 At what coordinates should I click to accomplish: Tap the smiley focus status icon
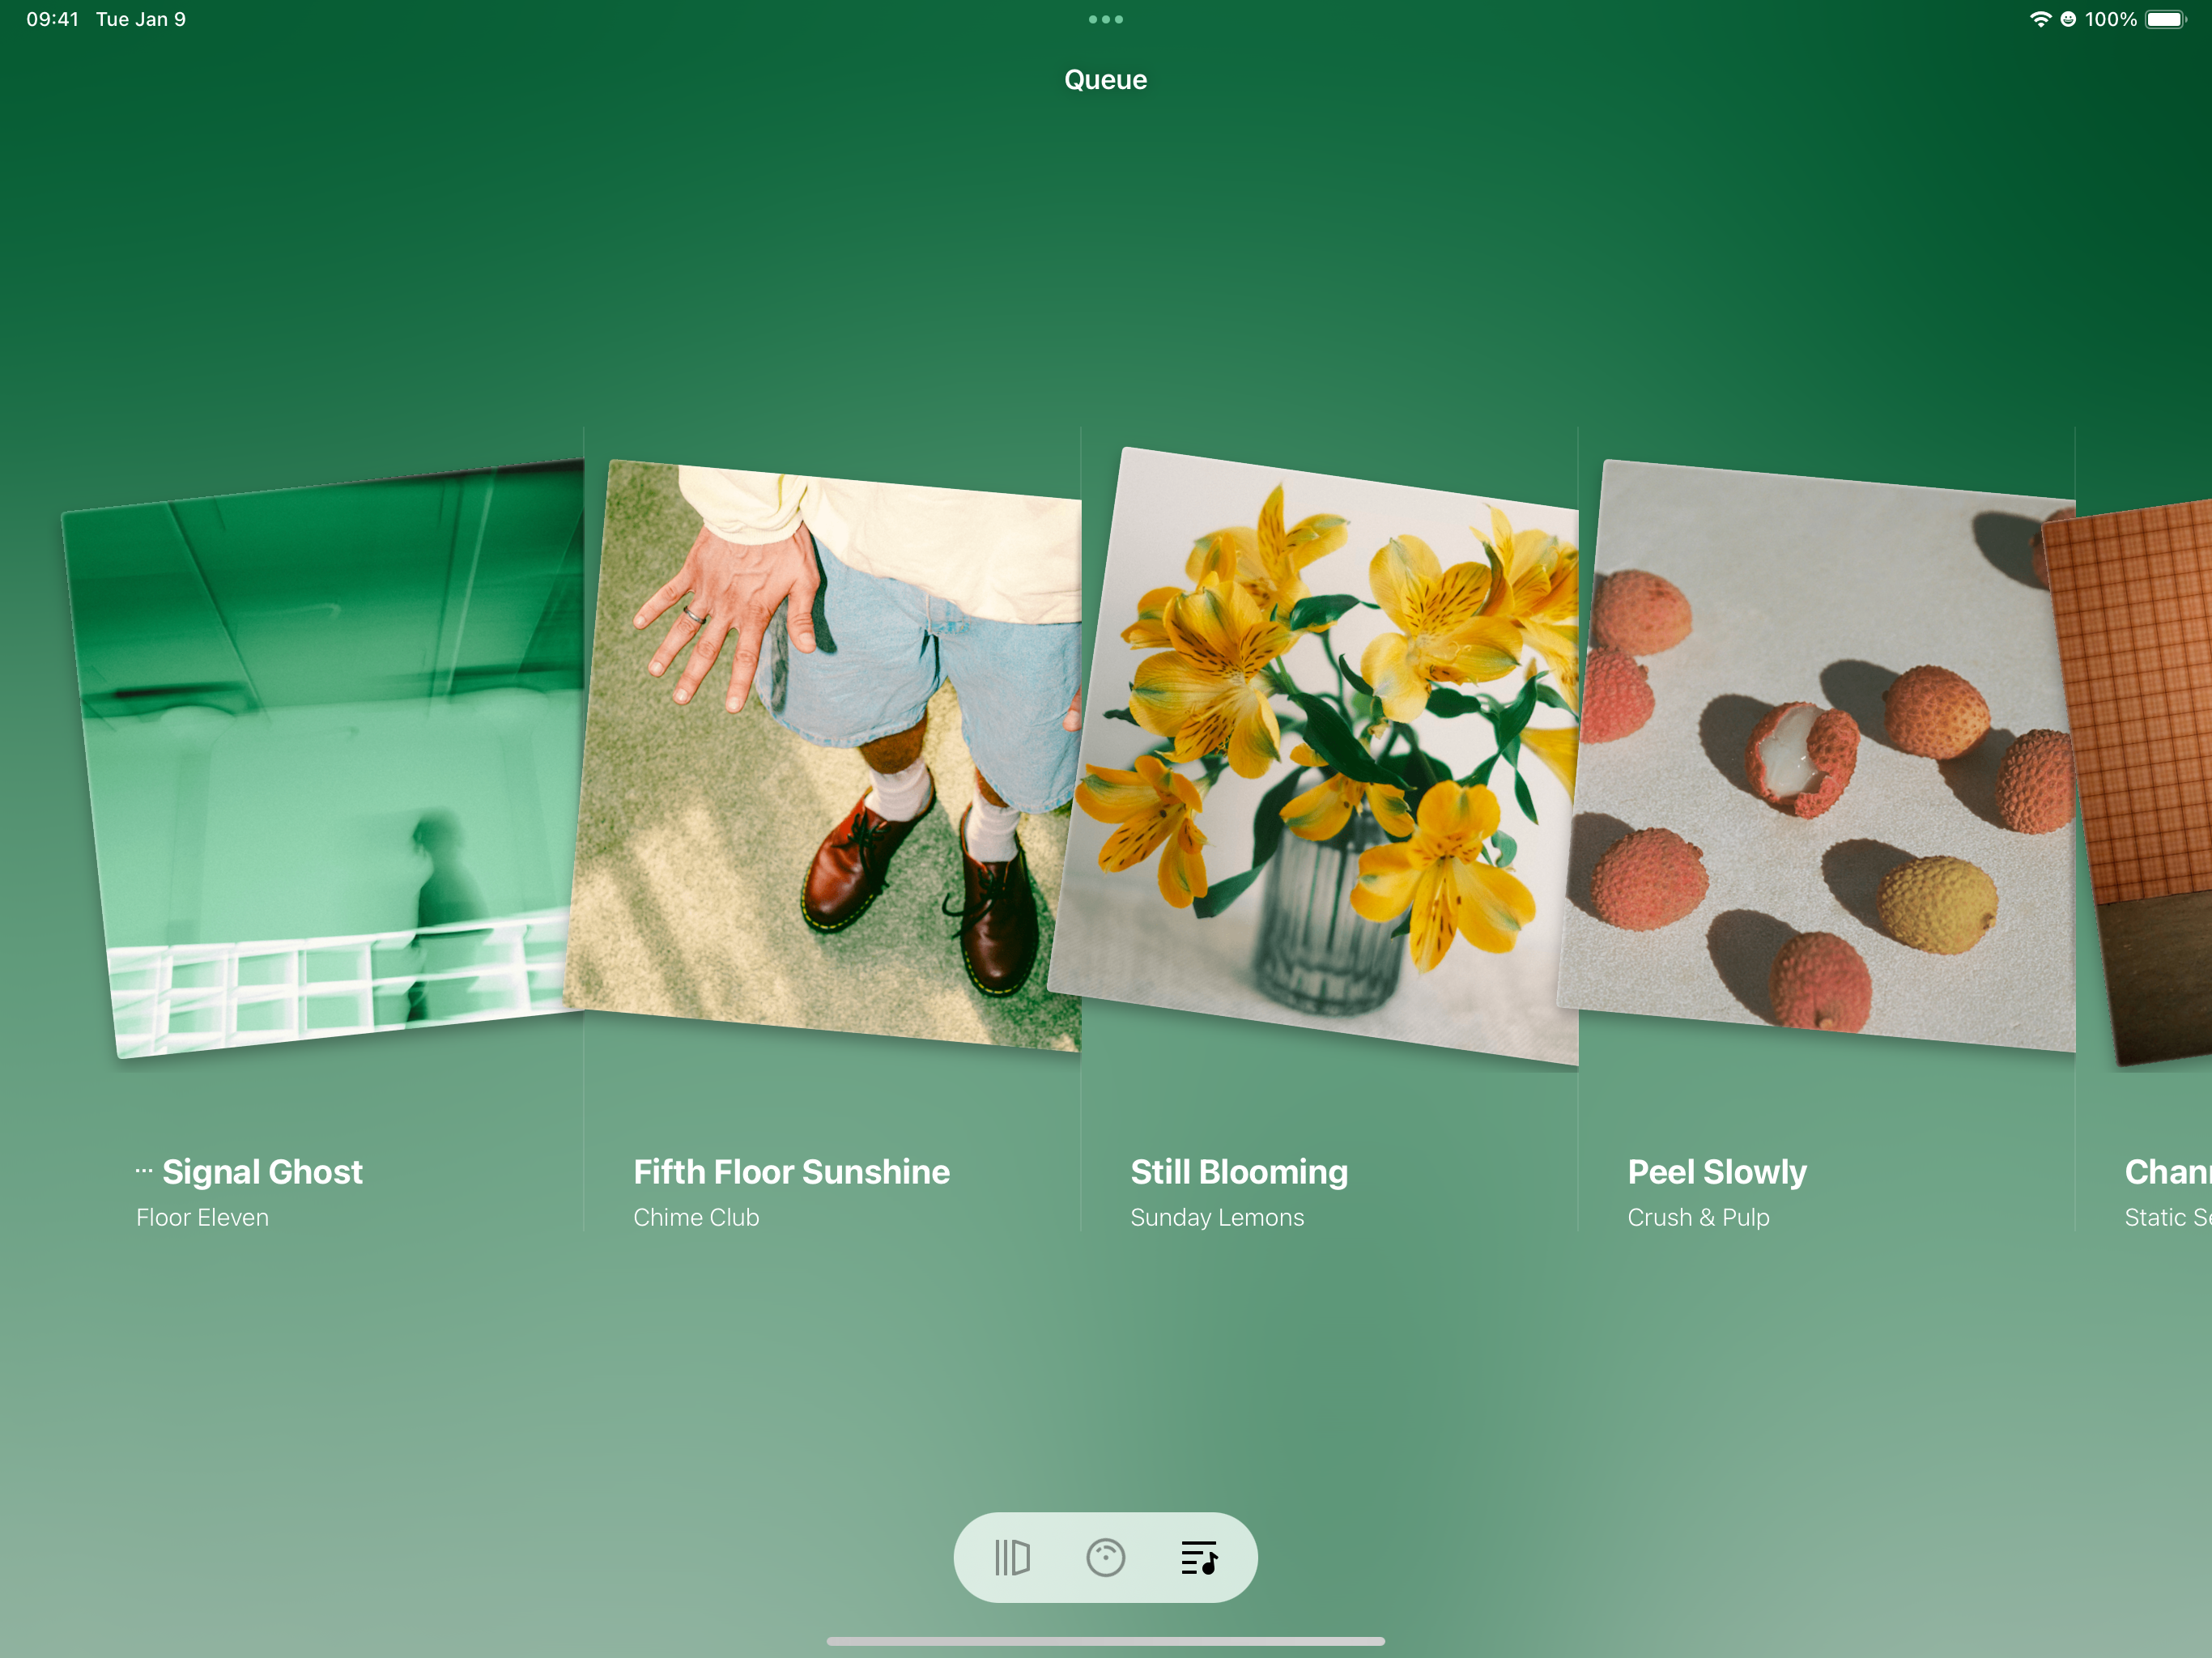point(2068,19)
